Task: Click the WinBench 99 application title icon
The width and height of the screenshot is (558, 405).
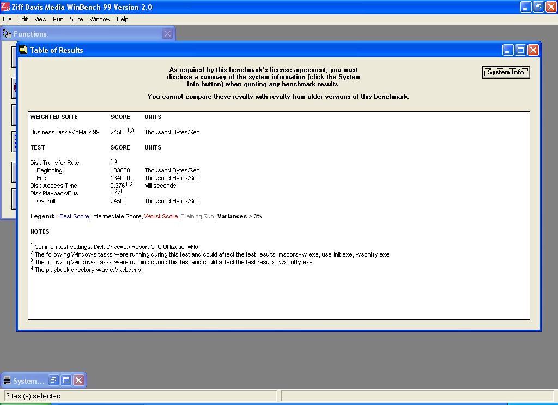Action: coord(5,7)
